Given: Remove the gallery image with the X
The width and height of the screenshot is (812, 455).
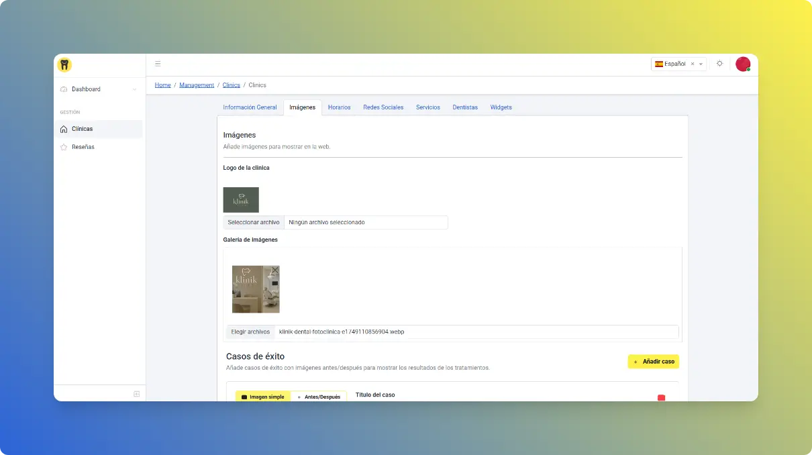Looking at the screenshot, I should click(x=275, y=270).
